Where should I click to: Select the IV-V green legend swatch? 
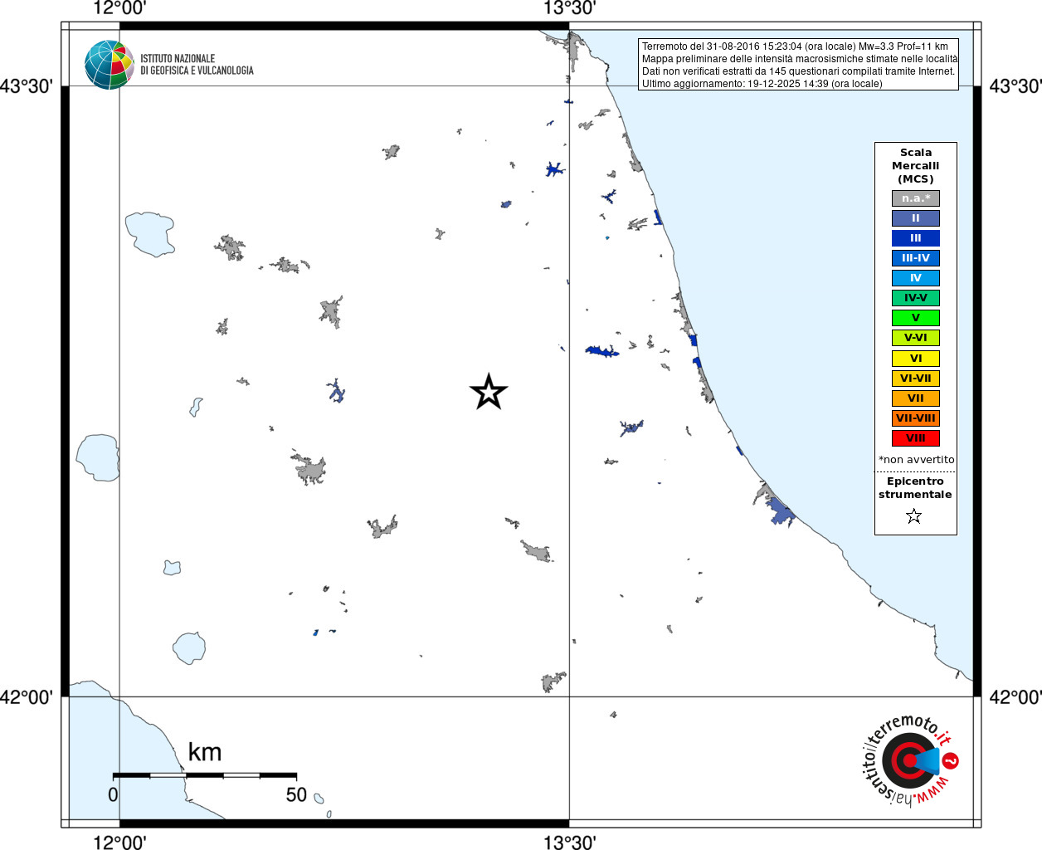point(916,298)
